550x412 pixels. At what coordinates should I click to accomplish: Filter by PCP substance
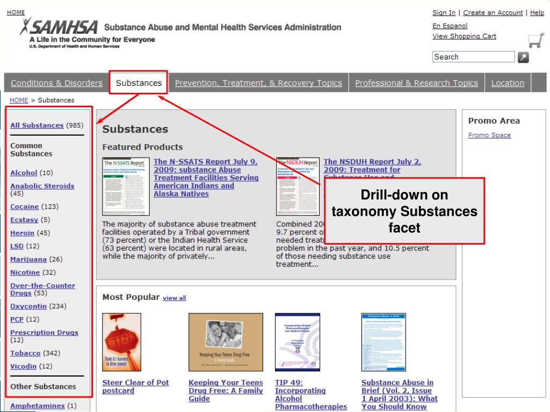point(17,320)
